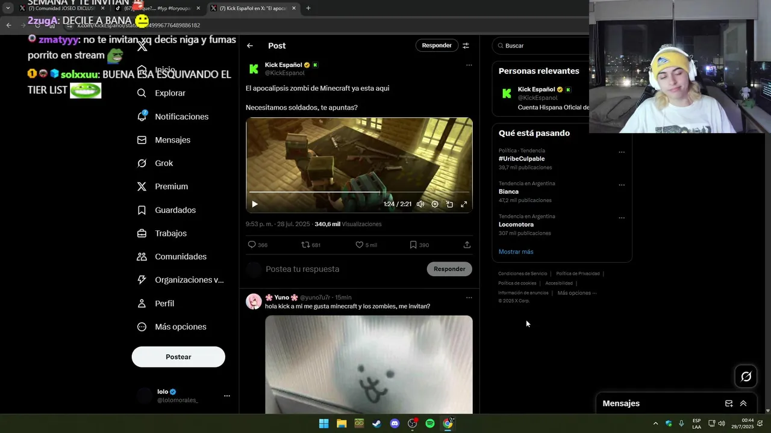This screenshot has width=771, height=433.
Task: Play the Minecraft video
Action: (x=255, y=204)
